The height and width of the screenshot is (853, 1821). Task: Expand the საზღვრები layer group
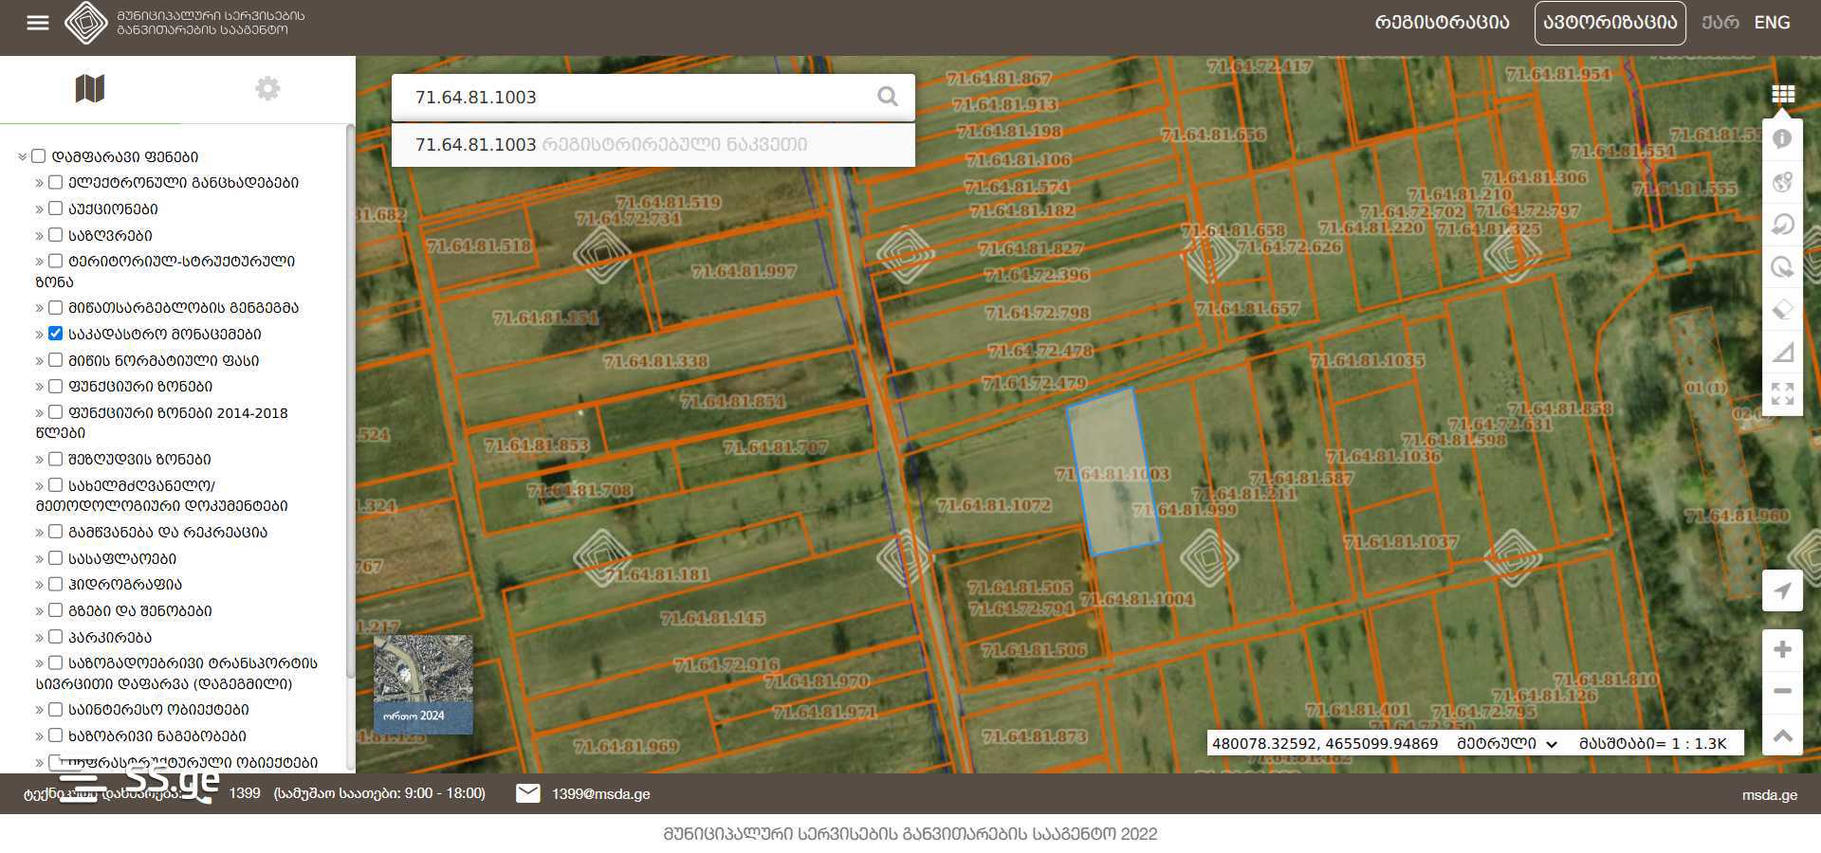click(40, 236)
